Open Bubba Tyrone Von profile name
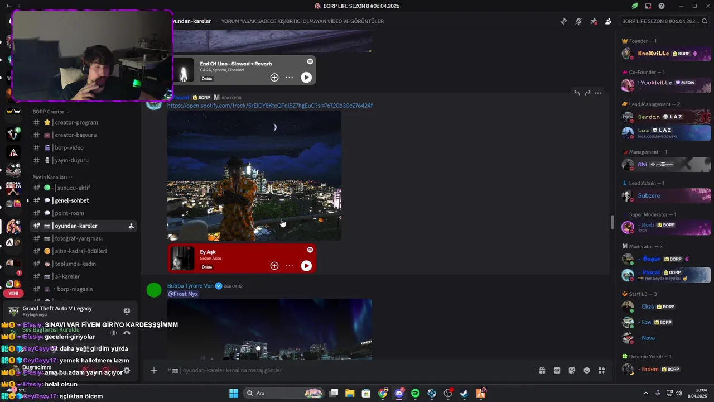 click(x=190, y=286)
